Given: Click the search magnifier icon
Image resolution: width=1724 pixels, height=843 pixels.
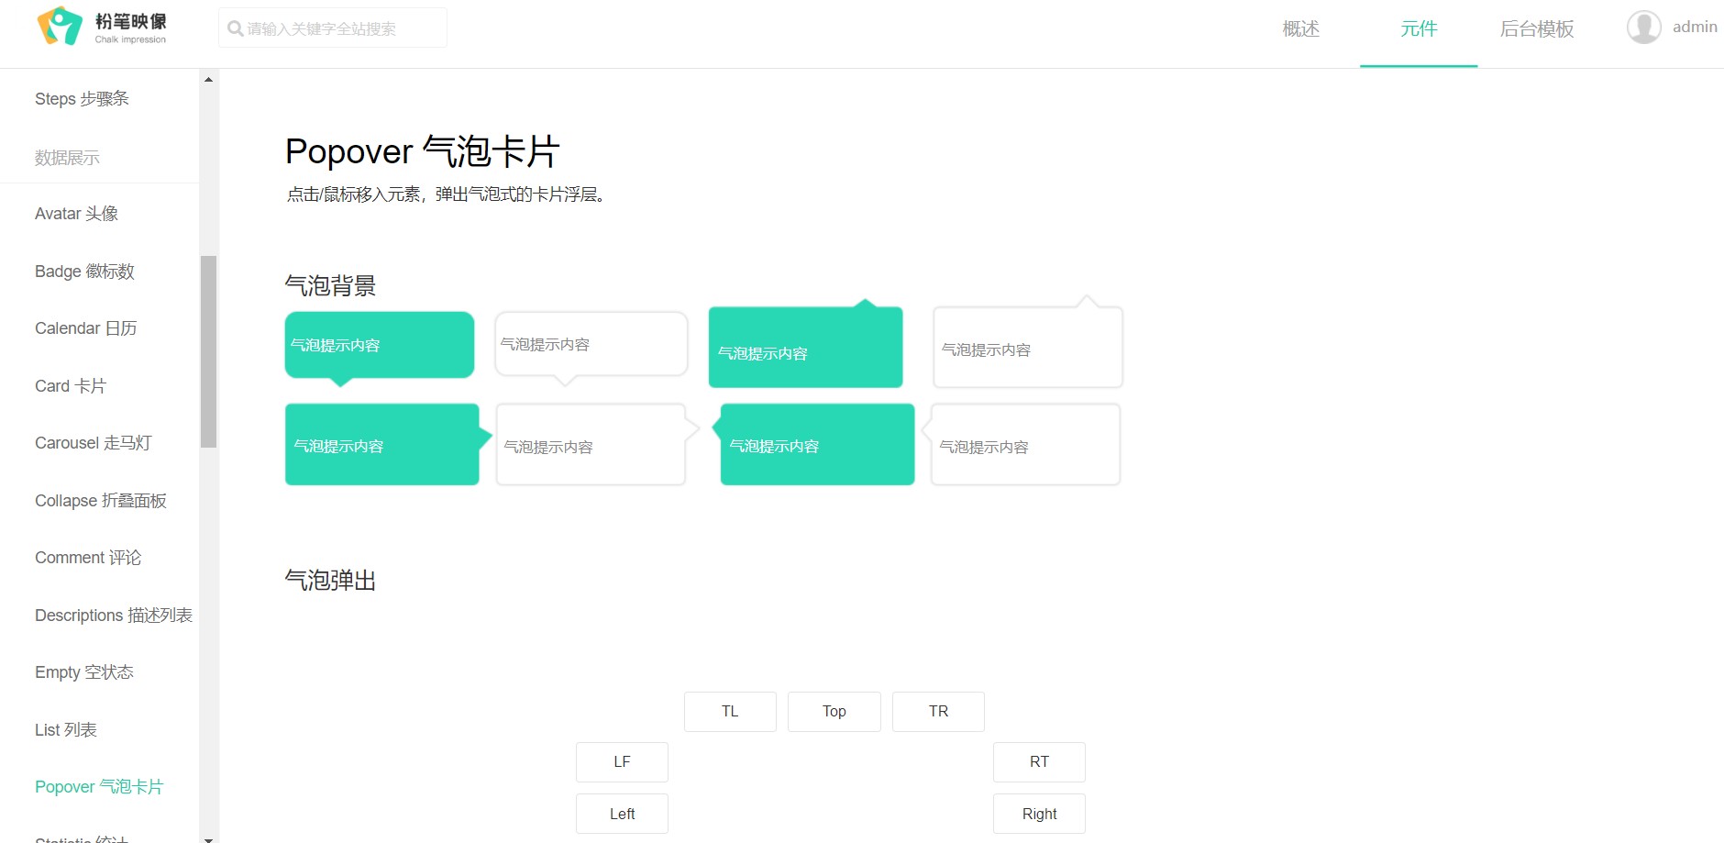Looking at the screenshot, I should click(x=235, y=28).
